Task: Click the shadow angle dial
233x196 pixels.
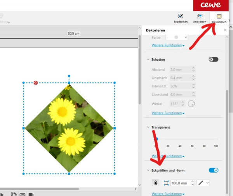Action: [191, 104]
